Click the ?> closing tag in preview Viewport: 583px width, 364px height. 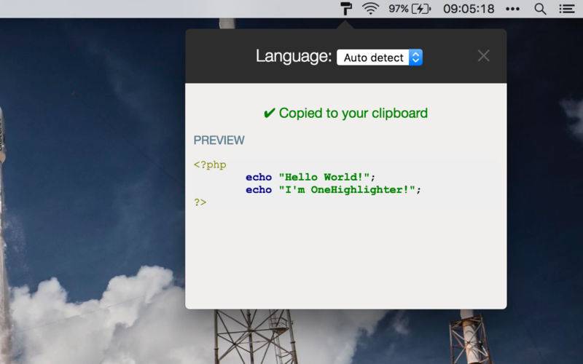tap(200, 202)
